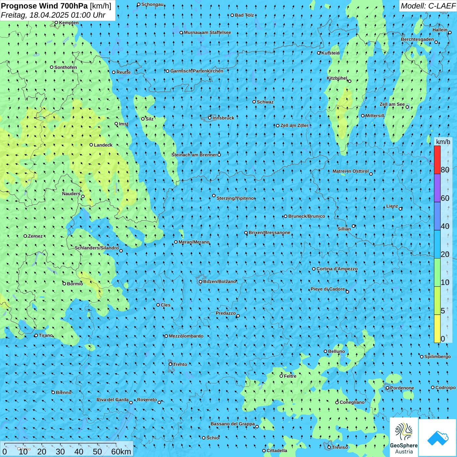
Task: Click the Tirano city marker
Action: pos(36,335)
